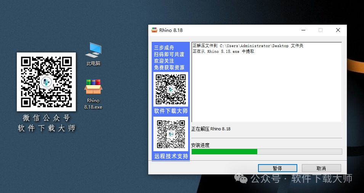Click the log line 正在从 Rhino 8.18.exe 中提取

(x=223, y=51)
